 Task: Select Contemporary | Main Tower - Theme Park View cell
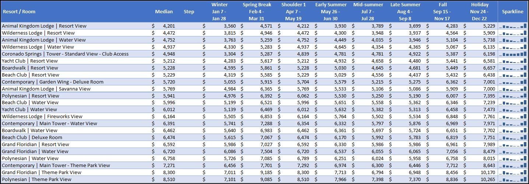[56, 165]
